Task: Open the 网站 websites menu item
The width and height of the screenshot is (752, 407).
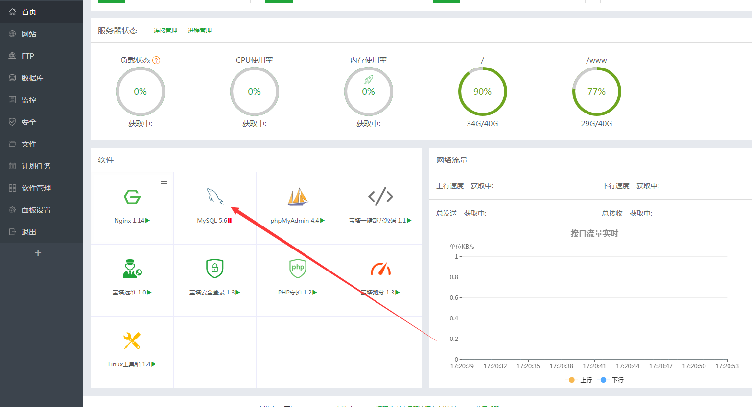Action: [42, 34]
